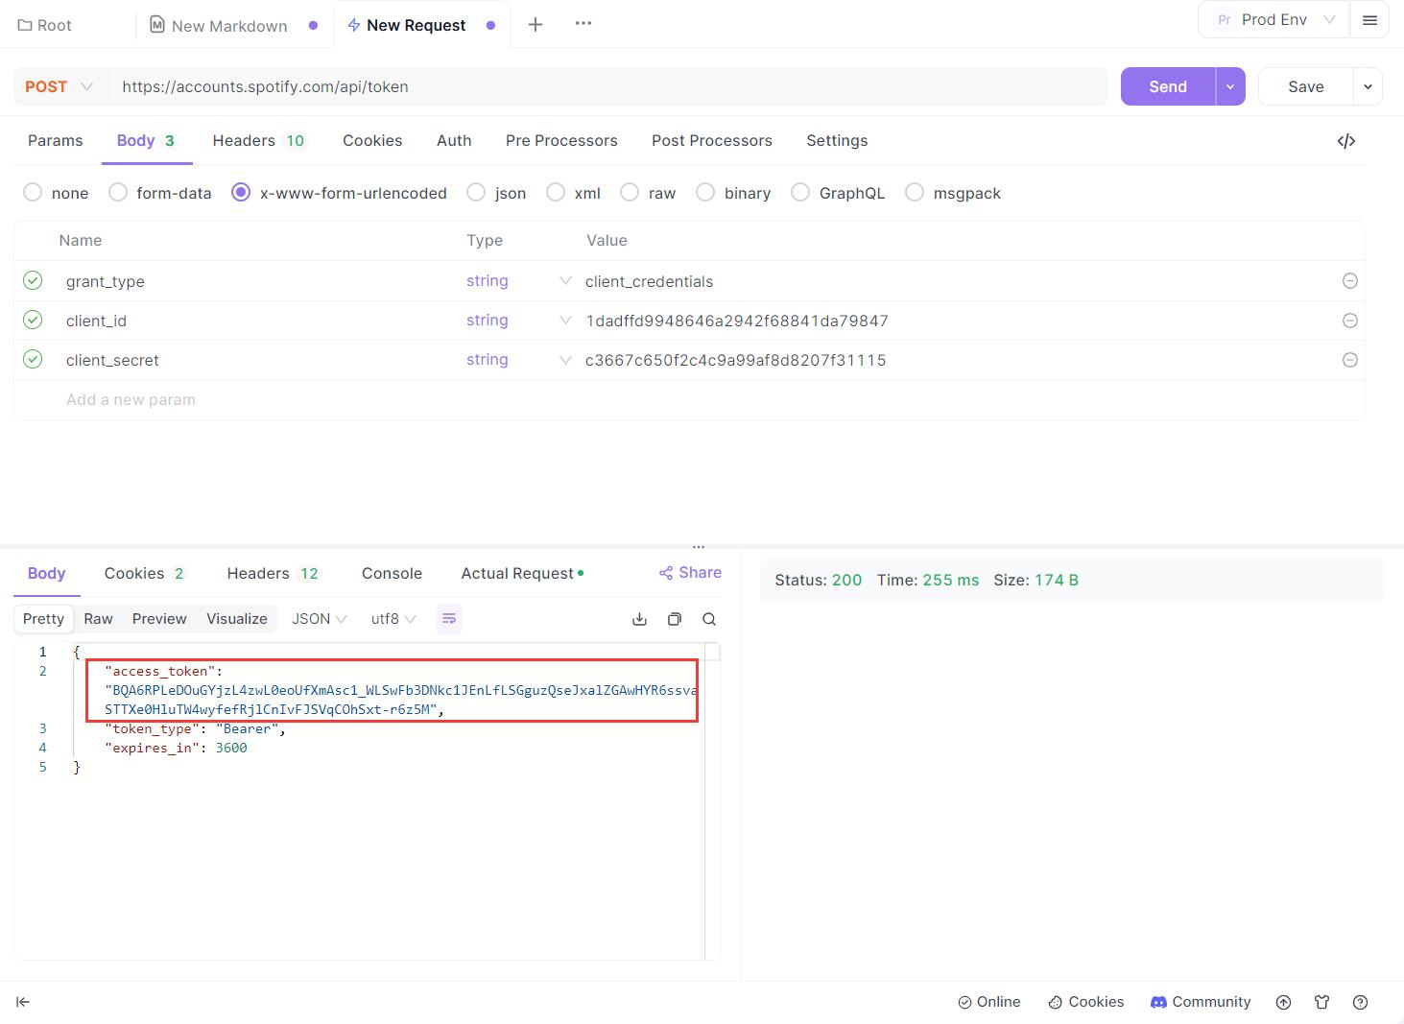Click the upload arrow icon in status bar
This screenshot has width=1404, height=1024.
tap(1283, 1002)
